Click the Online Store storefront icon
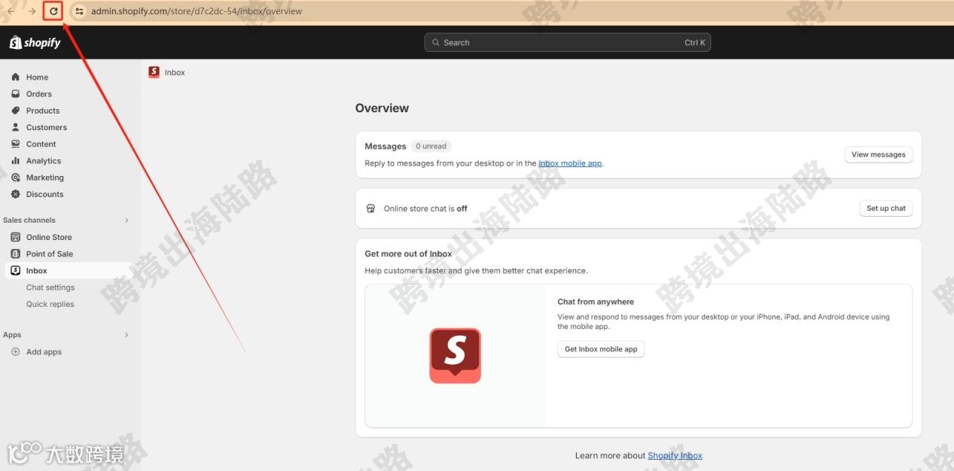Image resolution: width=954 pixels, height=471 pixels. click(16, 237)
